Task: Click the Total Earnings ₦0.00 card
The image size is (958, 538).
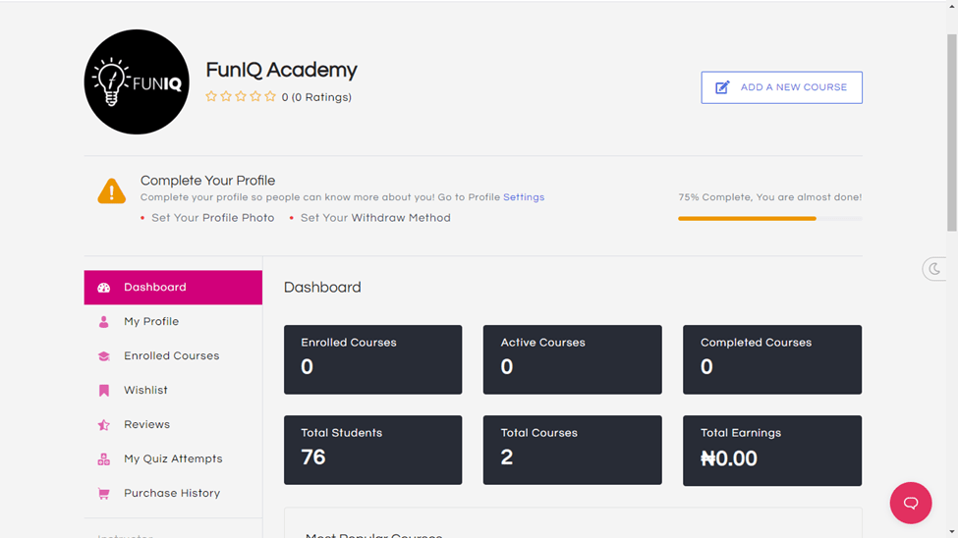Action: [772, 451]
